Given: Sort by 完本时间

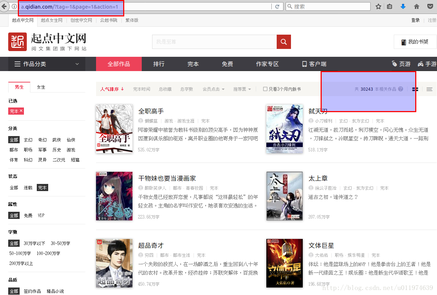Looking at the screenshot, I should pyautogui.click(x=142, y=89).
